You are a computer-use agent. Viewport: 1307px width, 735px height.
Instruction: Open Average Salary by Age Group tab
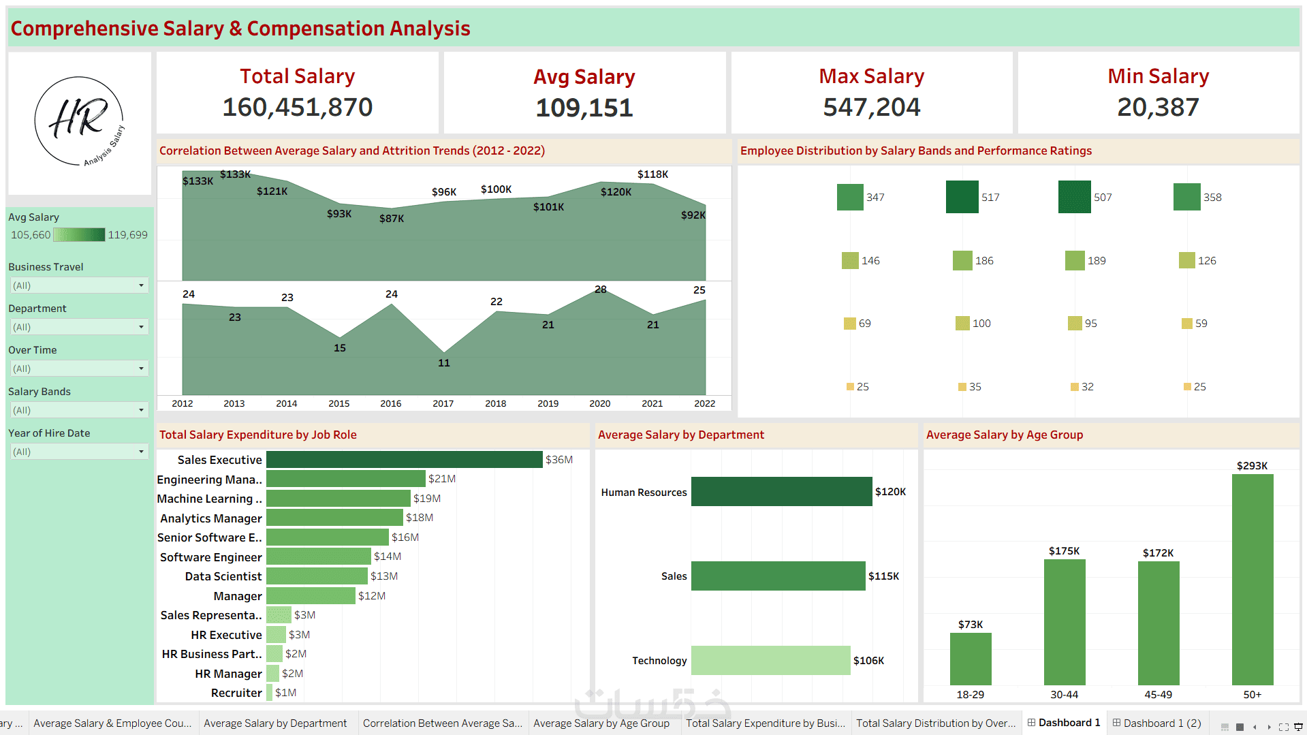click(601, 723)
